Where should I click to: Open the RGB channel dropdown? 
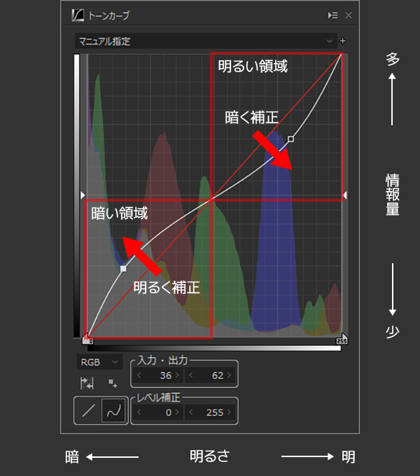point(99,362)
